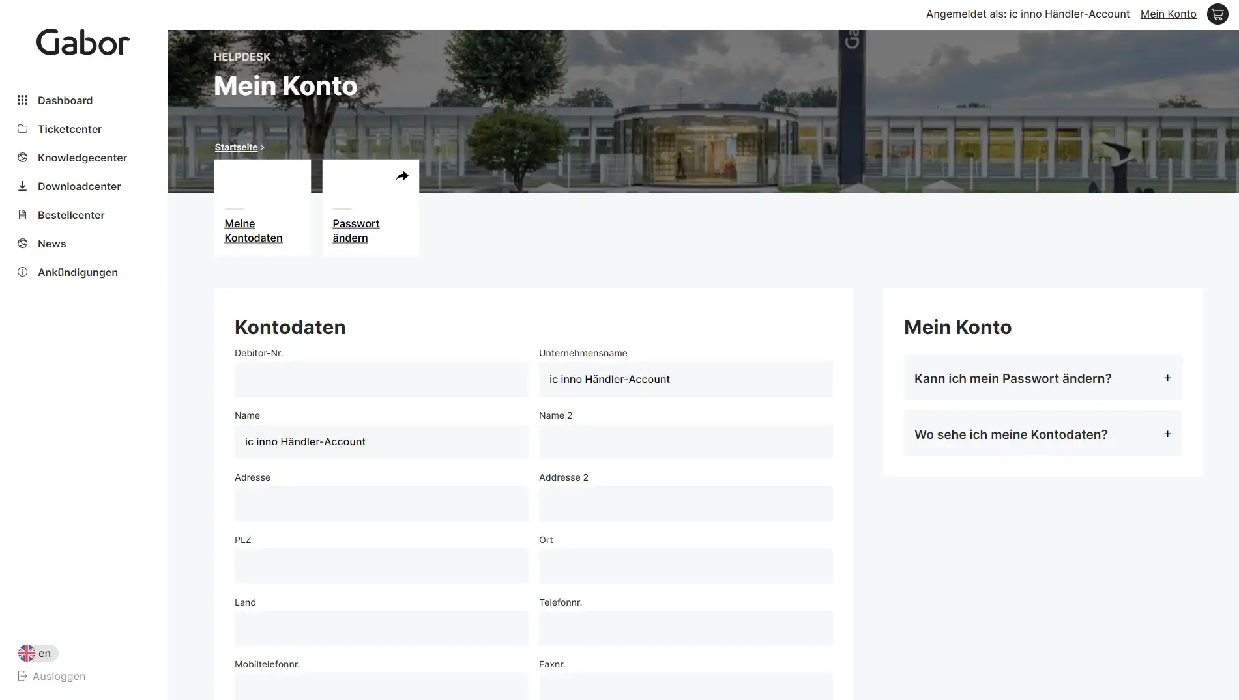Click the Bestellcenter document icon

tap(22, 215)
